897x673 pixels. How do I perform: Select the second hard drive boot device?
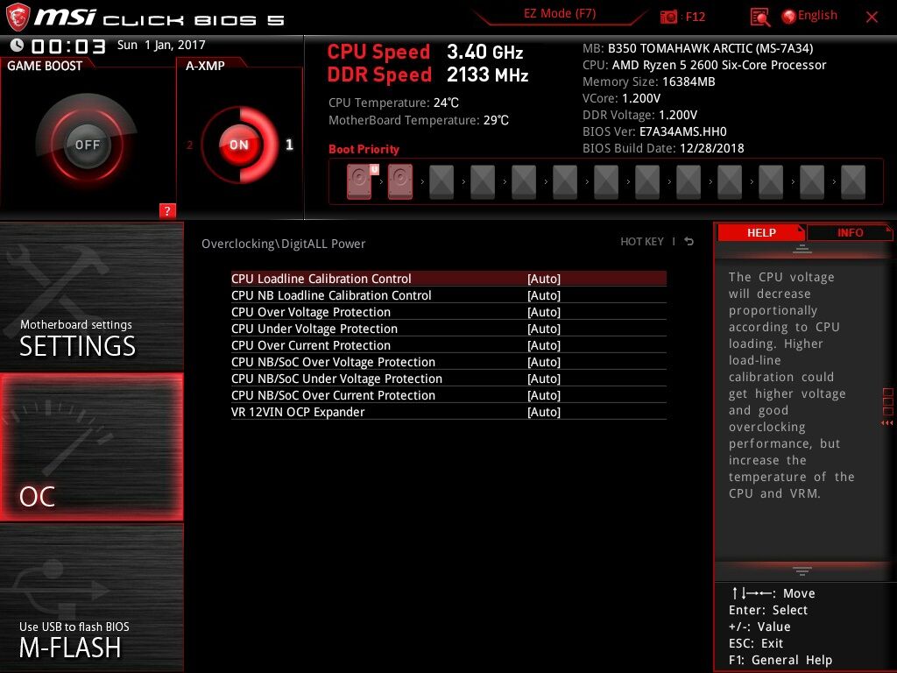click(400, 181)
